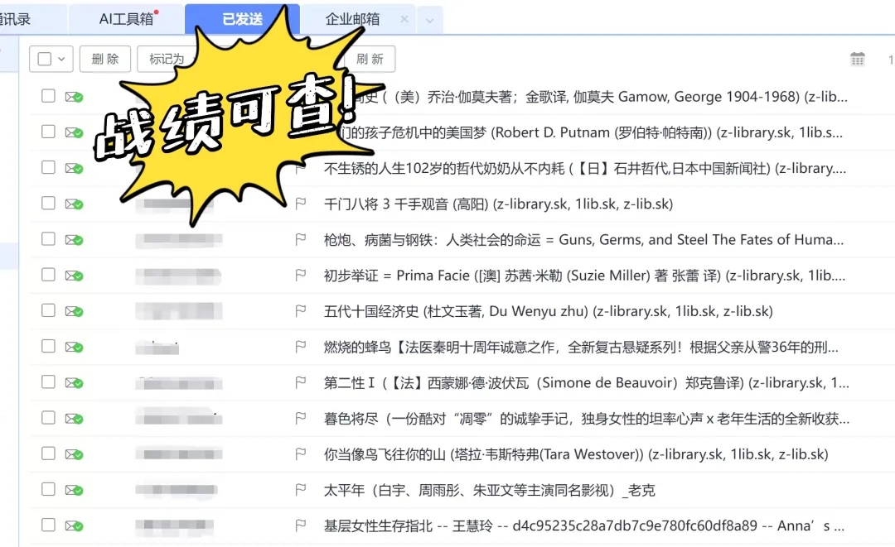Open email 千门八将 3 千手观音 (高阳)

tap(498, 204)
